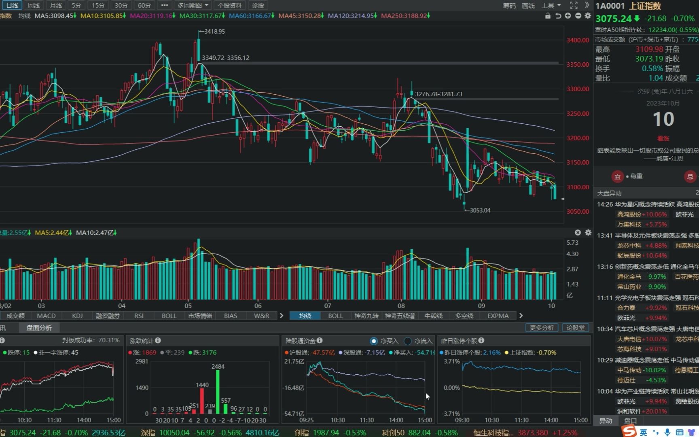Toggle fullscreen chart icon
The height and width of the screenshot is (437, 699).
pyautogui.click(x=574, y=5)
